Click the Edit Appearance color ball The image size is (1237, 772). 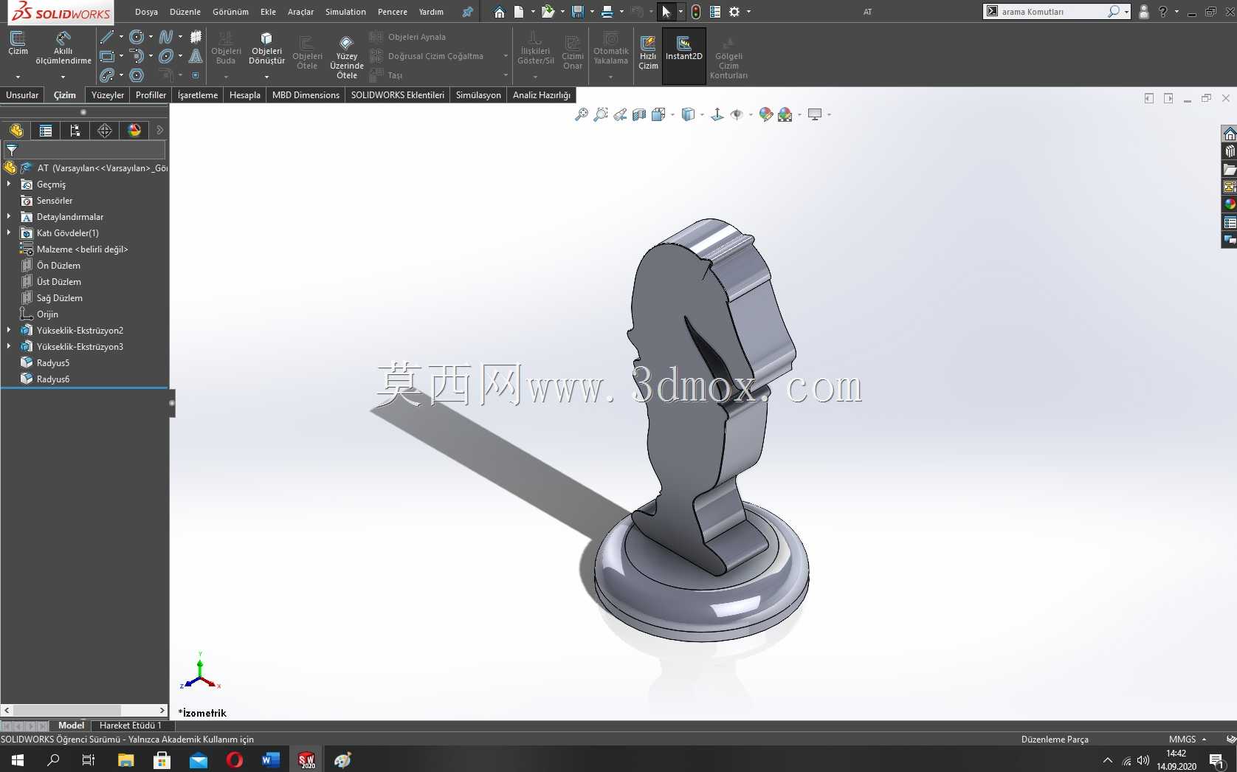(765, 114)
